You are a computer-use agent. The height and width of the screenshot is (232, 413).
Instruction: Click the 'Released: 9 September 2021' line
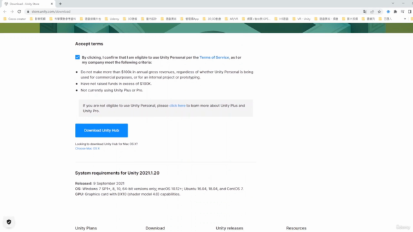(x=99, y=183)
